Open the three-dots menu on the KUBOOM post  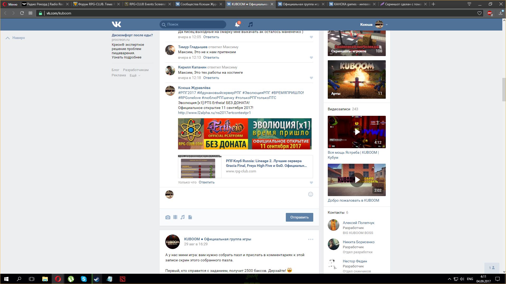point(311,240)
